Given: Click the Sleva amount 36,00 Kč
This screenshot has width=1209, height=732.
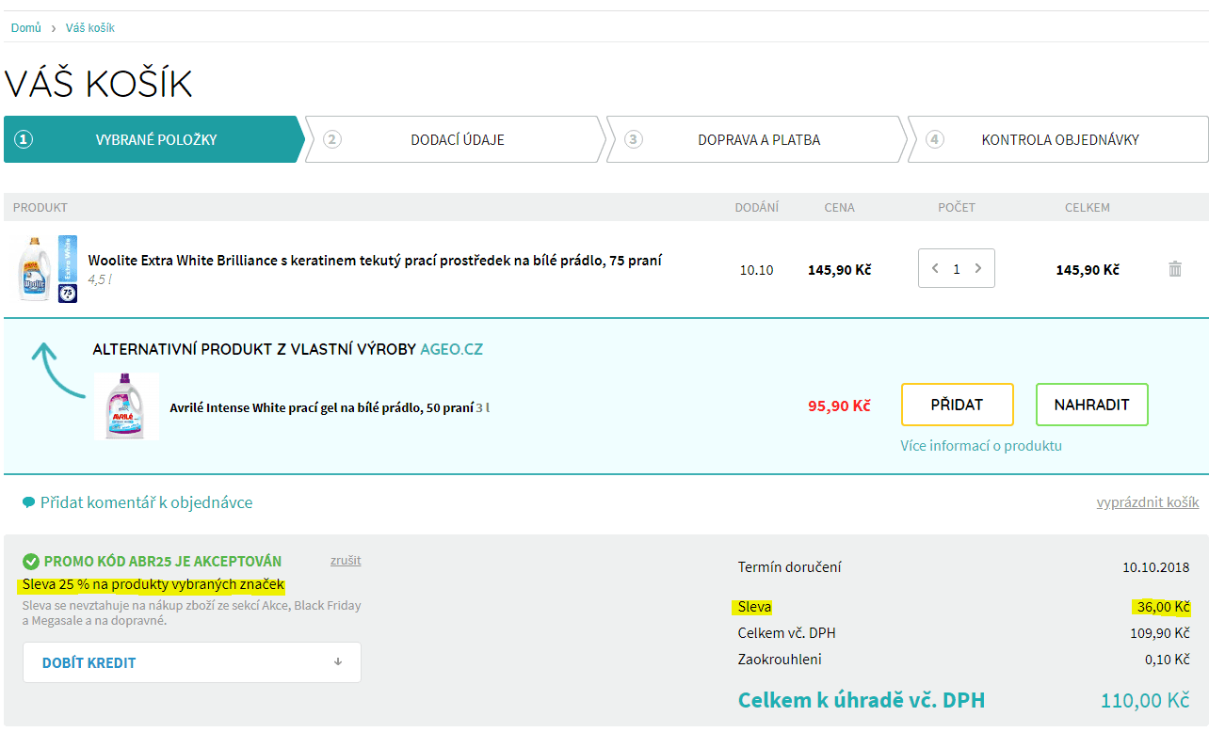Looking at the screenshot, I should pos(1163,607).
